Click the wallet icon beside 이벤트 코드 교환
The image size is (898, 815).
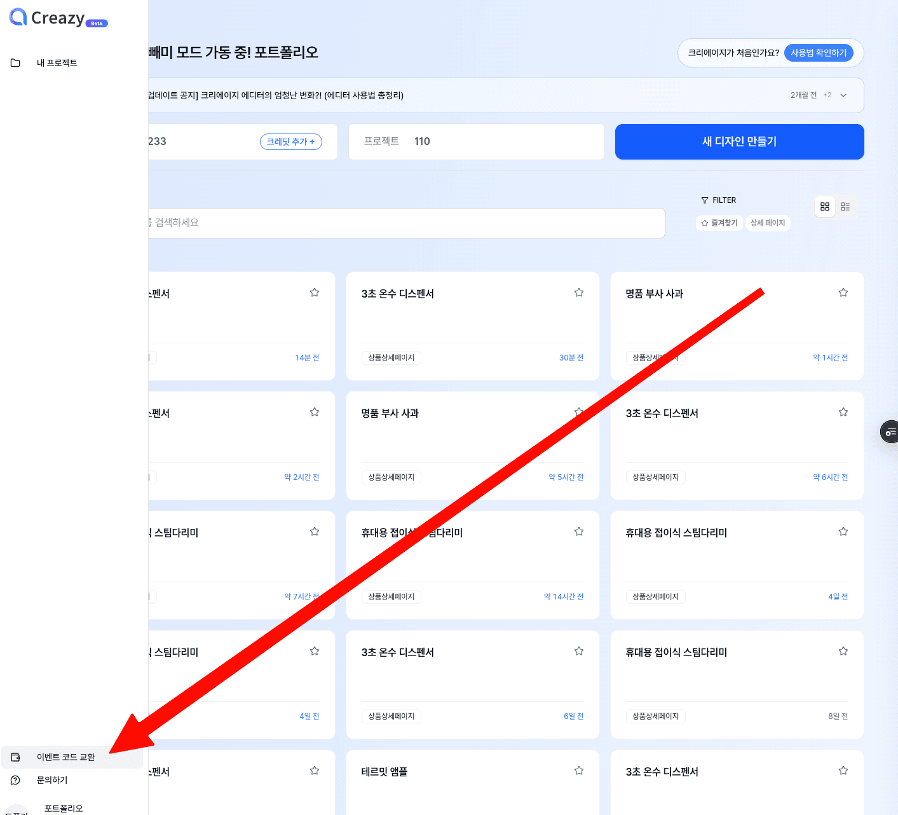pyautogui.click(x=15, y=757)
